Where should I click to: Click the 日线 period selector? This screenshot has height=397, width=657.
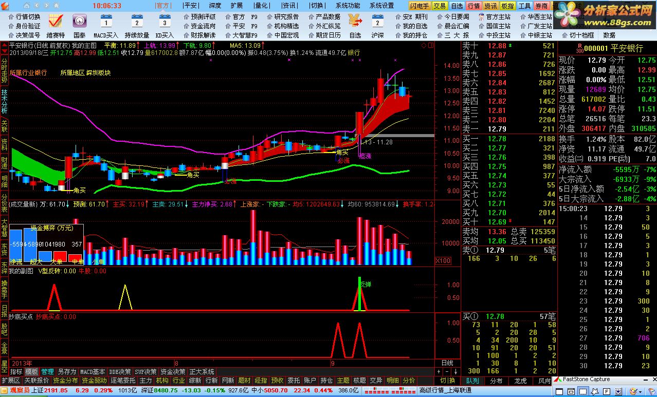pos(447,363)
